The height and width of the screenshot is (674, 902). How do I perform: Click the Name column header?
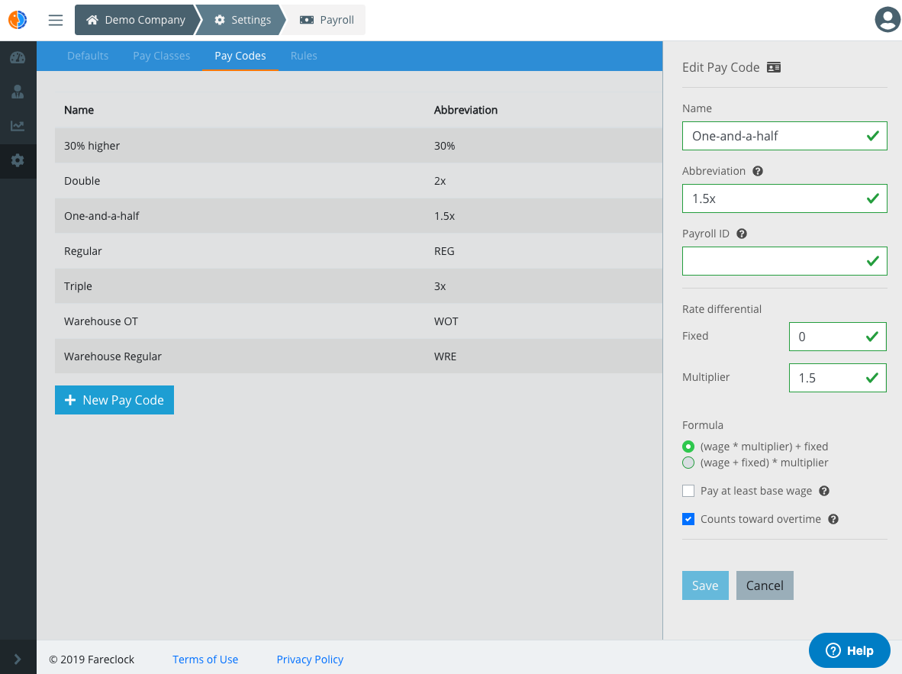tap(79, 110)
